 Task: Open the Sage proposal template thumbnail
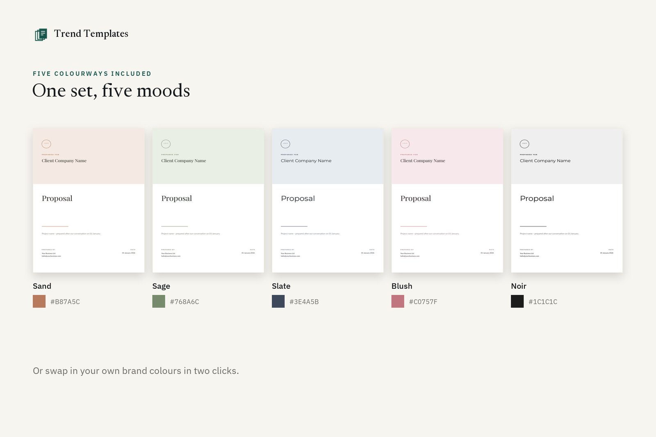208,200
